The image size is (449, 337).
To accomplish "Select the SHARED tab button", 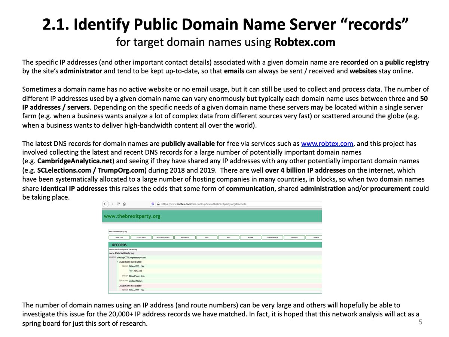I will [294, 237].
